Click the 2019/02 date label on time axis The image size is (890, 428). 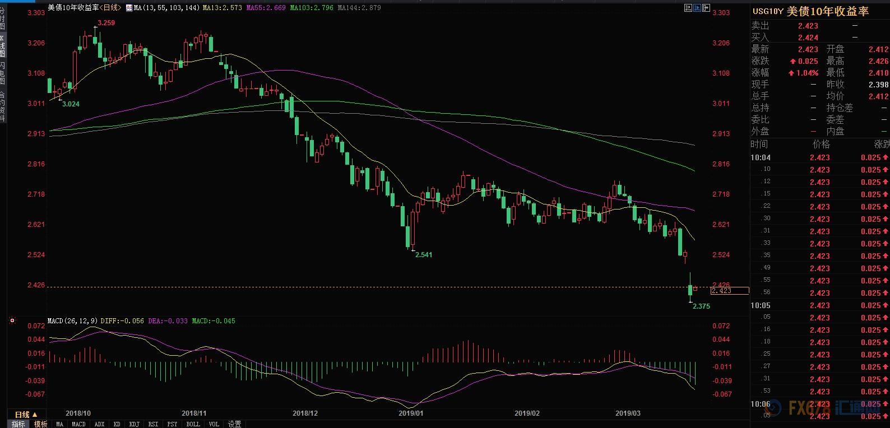tap(527, 413)
